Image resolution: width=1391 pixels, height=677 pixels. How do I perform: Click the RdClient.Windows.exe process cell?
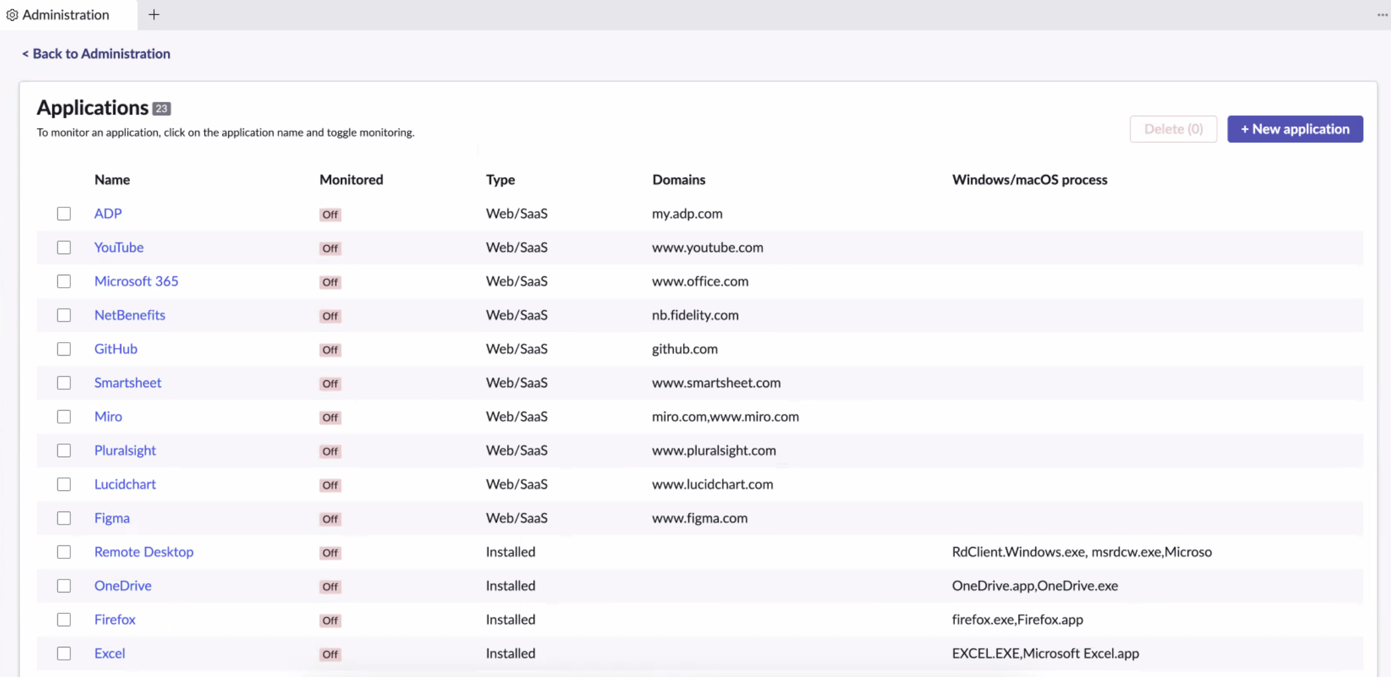[1081, 552]
